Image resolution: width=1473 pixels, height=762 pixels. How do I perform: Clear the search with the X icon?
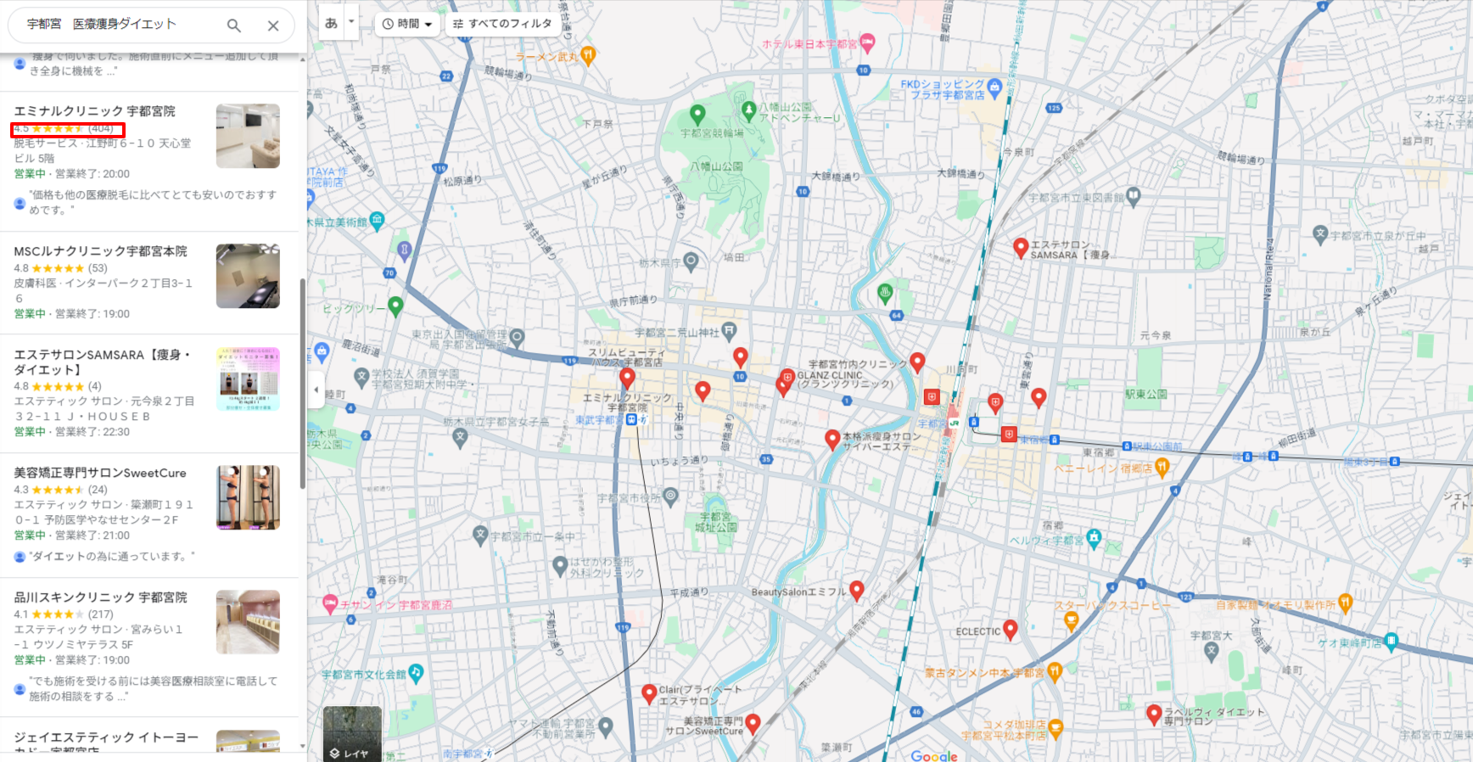(x=273, y=25)
